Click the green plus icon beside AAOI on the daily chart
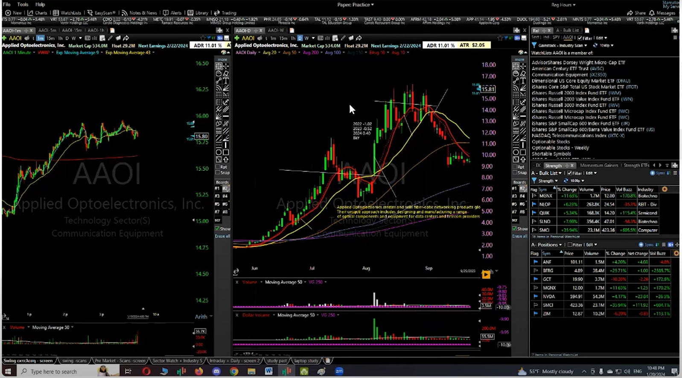Image resolution: width=682 pixels, height=378 pixels. coord(237,38)
